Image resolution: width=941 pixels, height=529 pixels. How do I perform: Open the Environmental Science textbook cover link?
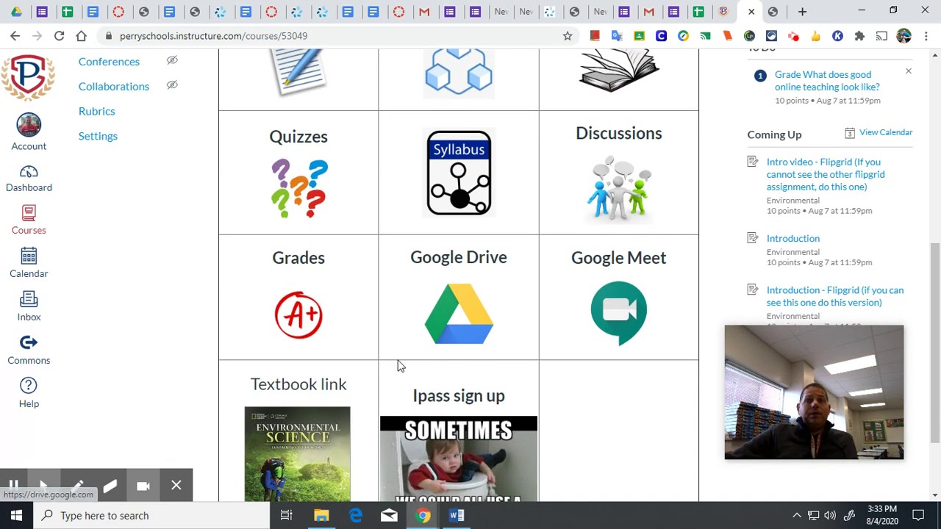pos(298,453)
